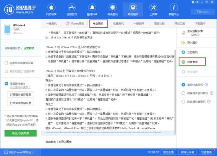
Task: Open 高清壁纸 wallpapers icon
Action: click(x=112, y=8)
